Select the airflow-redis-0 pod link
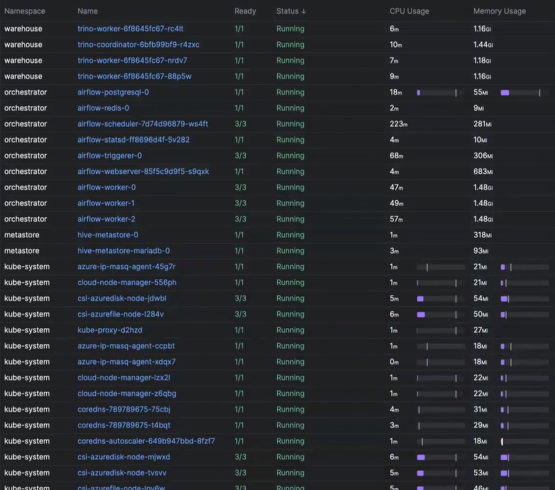The width and height of the screenshot is (555, 490). tap(103, 108)
